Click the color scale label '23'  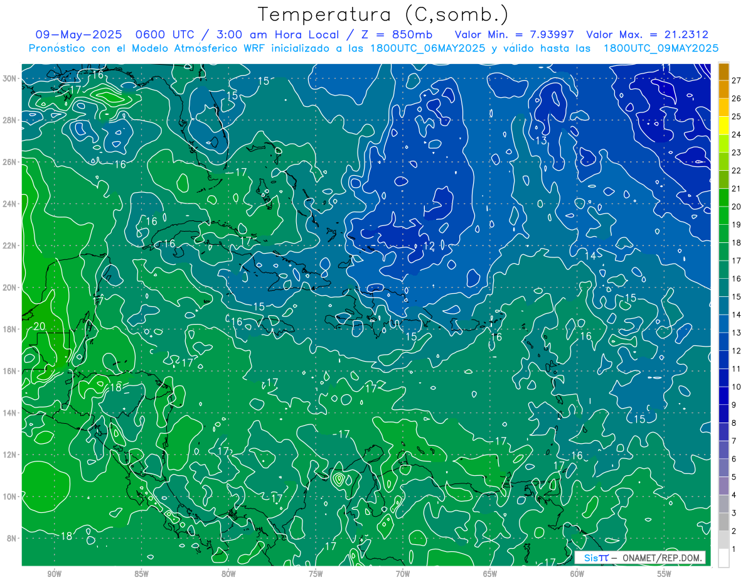tap(737, 153)
